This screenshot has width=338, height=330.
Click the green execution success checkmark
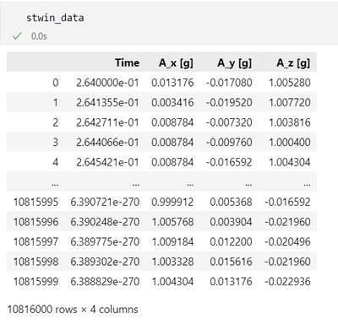tap(17, 35)
